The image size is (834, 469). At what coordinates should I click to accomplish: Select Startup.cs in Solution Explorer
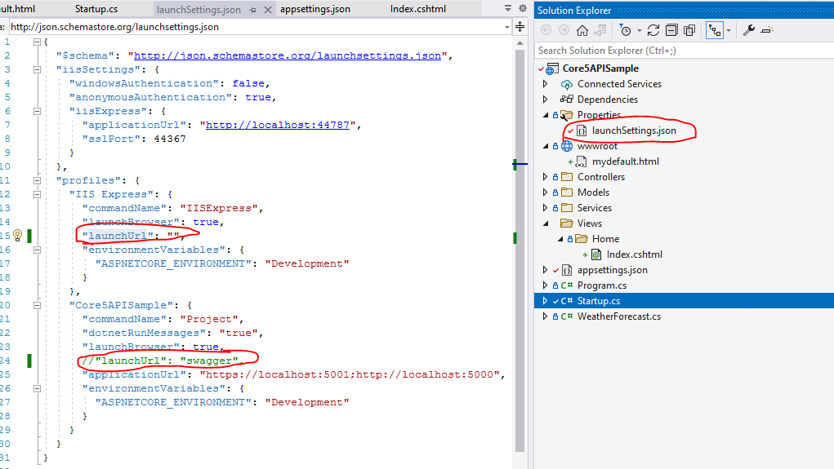599,301
